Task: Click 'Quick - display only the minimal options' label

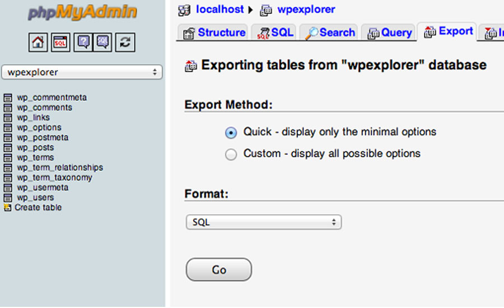Action: [340, 132]
